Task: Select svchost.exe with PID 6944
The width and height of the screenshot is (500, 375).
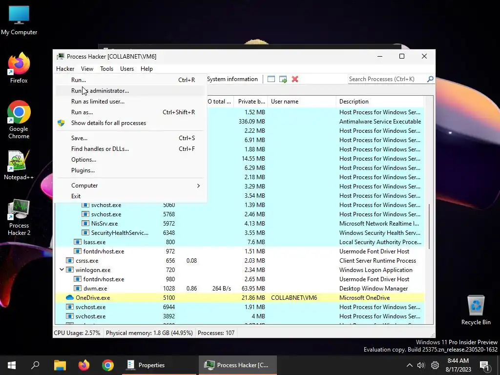Action: coord(240,307)
